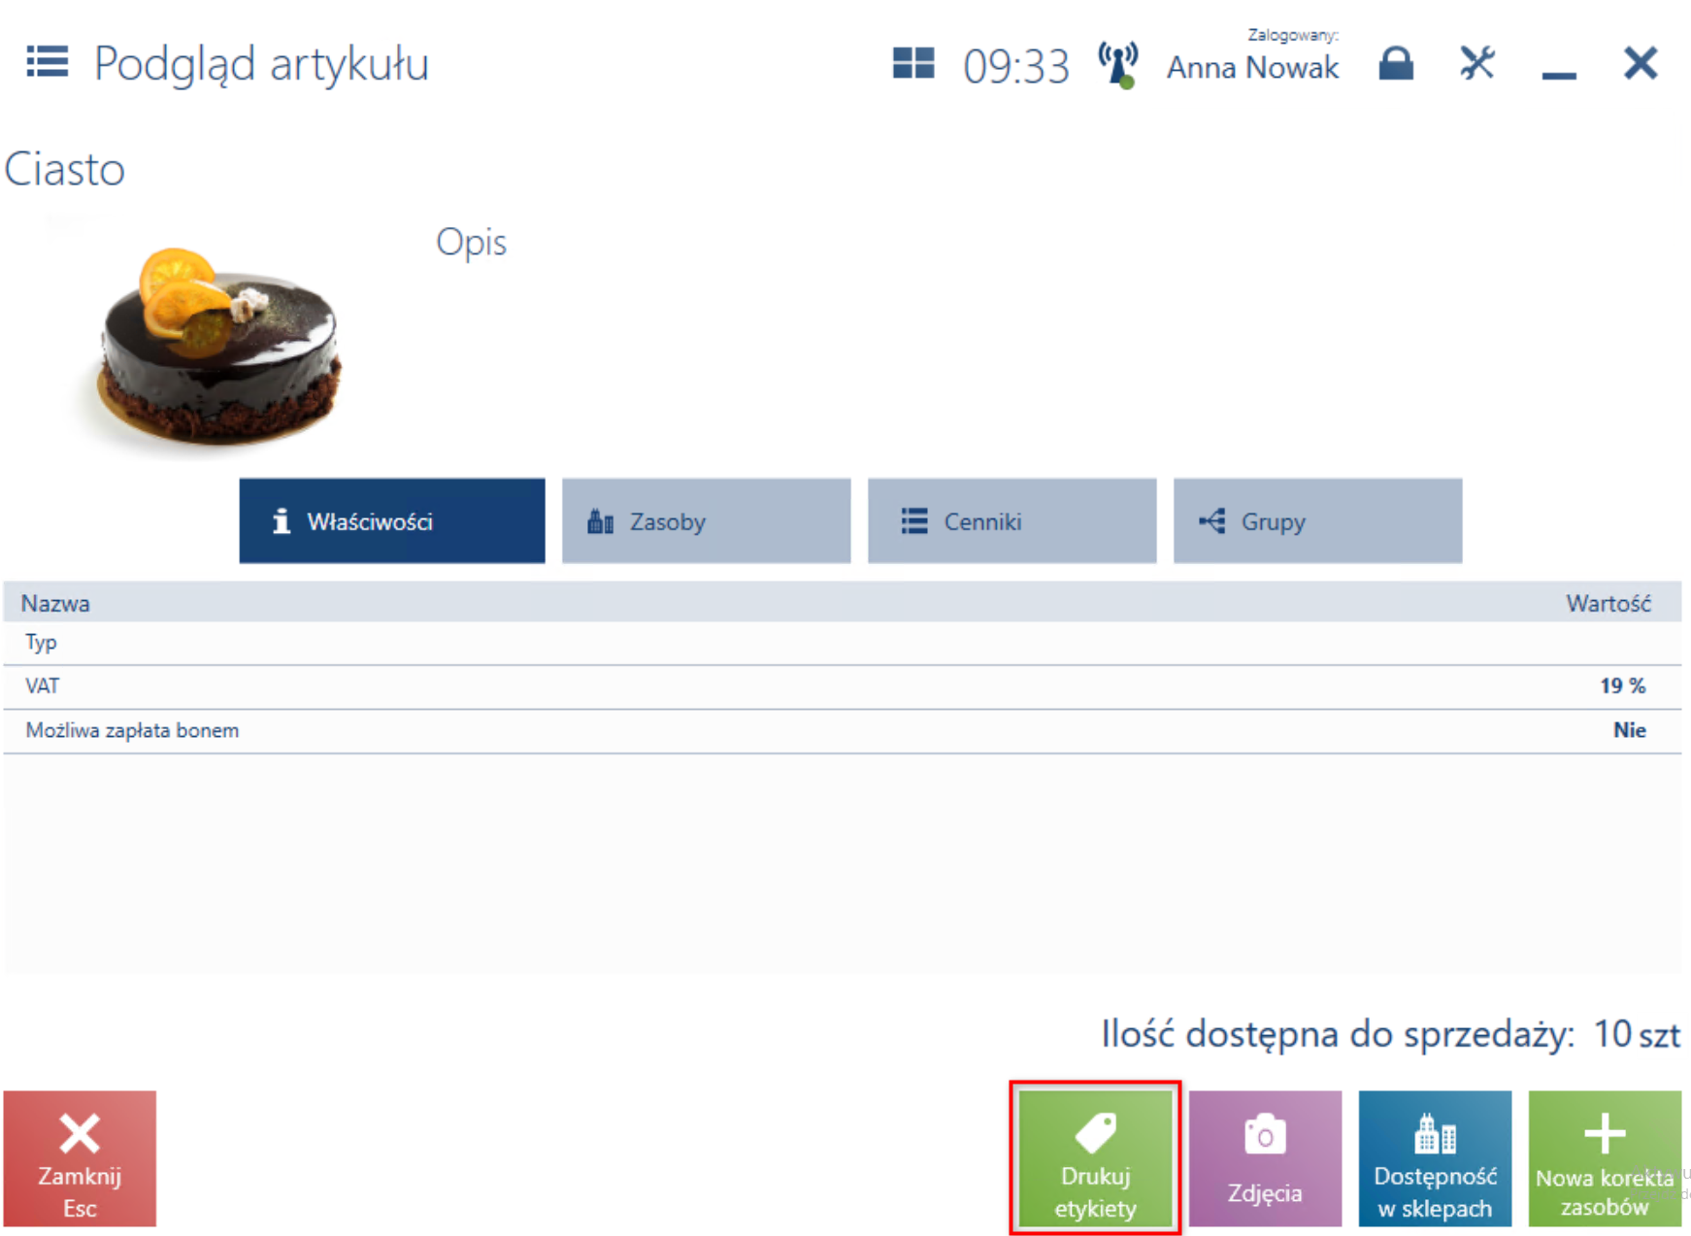Open Zdjęcia photos button
Image resolution: width=1691 pixels, height=1236 pixels.
click(1265, 1158)
